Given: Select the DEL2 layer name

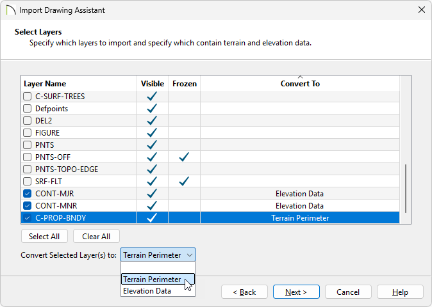Looking at the screenshot, I should coord(44,121).
